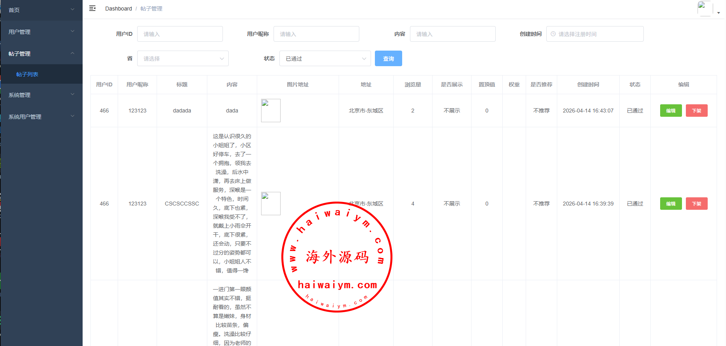Go to Dashboard via breadcrumb link
The height and width of the screenshot is (346, 726).
pyautogui.click(x=118, y=9)
